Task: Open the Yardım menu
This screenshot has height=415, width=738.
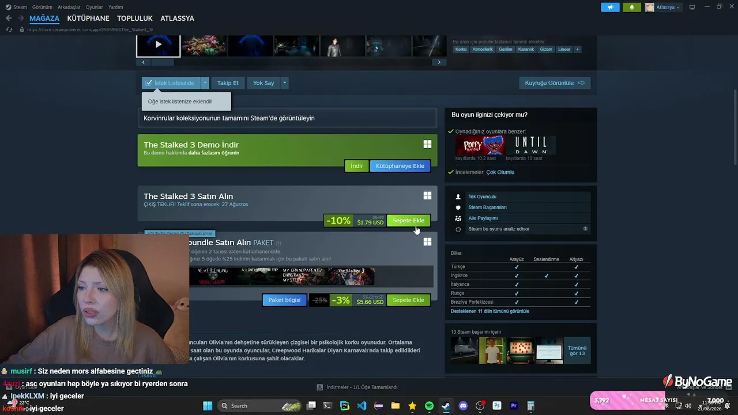Action: point(116,7)
